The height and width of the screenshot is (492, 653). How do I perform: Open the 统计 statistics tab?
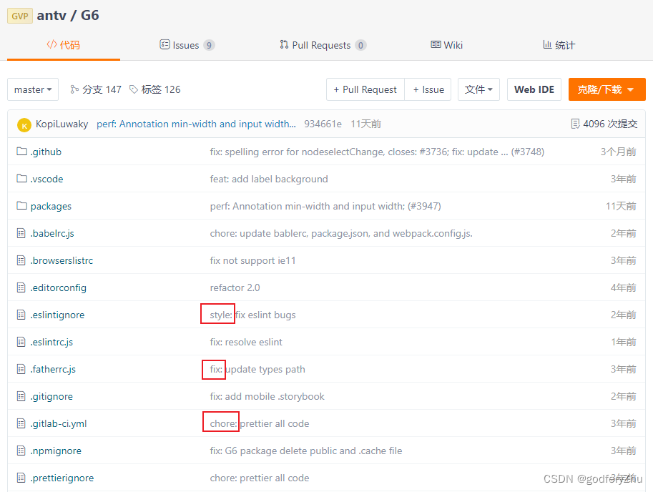[559, 45]
